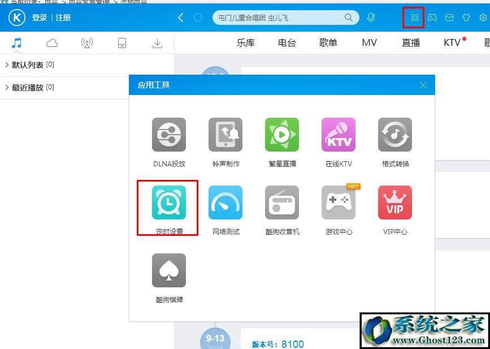Open the download manager tab
490x349 pixels.
point(157,43)
